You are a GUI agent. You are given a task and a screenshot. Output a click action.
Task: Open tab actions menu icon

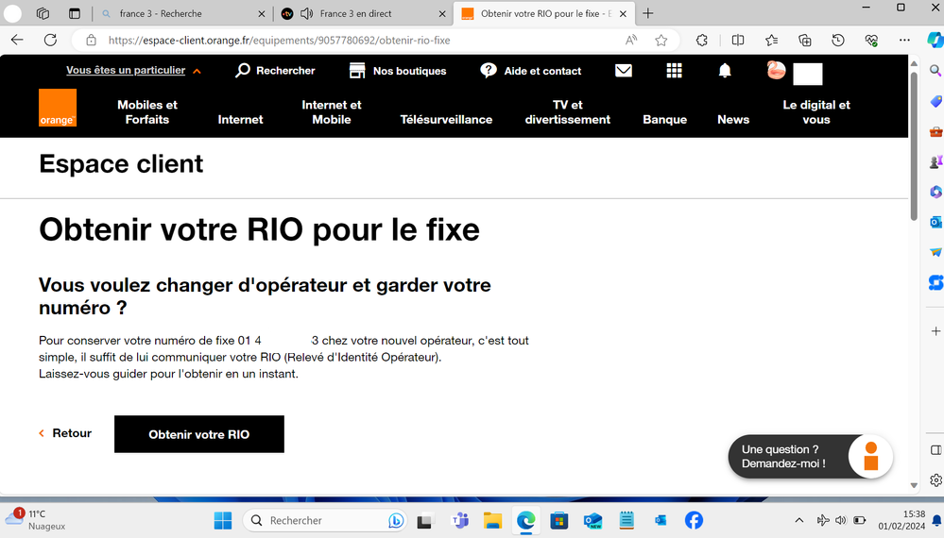74,13
